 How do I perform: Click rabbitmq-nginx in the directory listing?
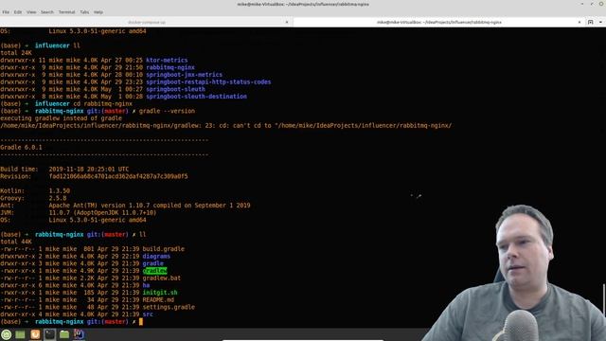[170, 67]
